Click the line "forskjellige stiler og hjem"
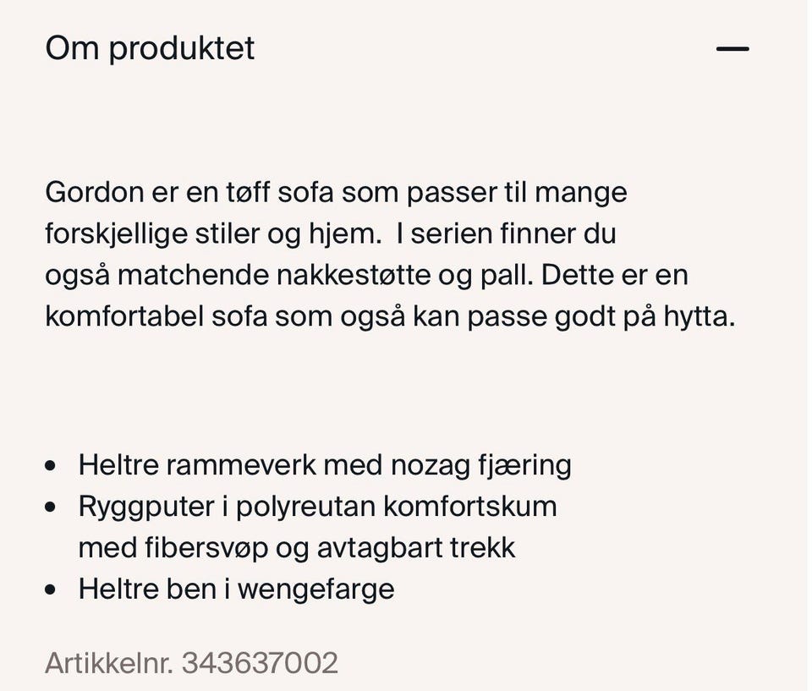This screenshot has height=691, width=812. coord(211,234)
